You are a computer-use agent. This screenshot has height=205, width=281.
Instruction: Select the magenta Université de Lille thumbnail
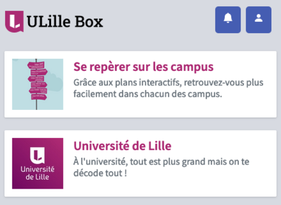(x=38, y=163)
